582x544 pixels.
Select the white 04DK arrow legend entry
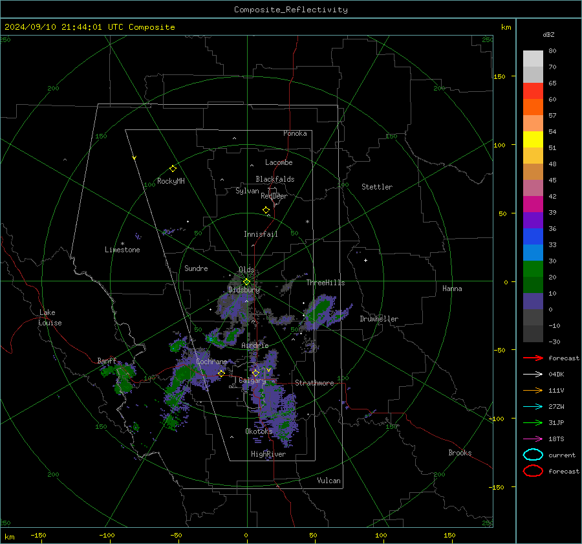[x=533, y=375]
